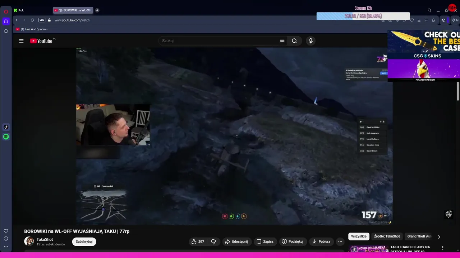460x258 pixels.
Task: Save video with Zapisz button
Action: coord(265,242)
